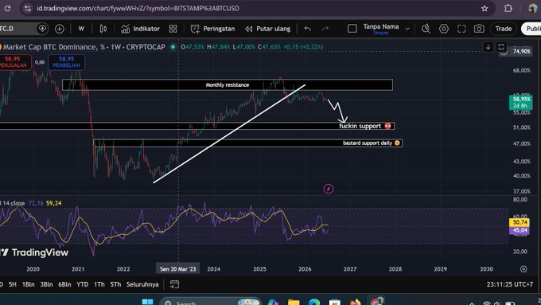541x305 pixels.
Task: Click the Sen 20 Mar '23 date label
Action: (x=178, y=268)
